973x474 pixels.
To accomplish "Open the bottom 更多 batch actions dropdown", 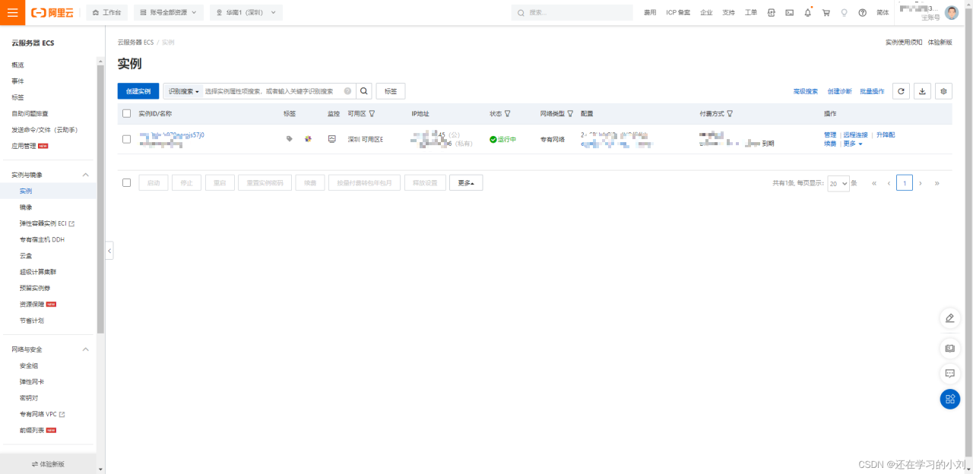I will coord(466,183).
